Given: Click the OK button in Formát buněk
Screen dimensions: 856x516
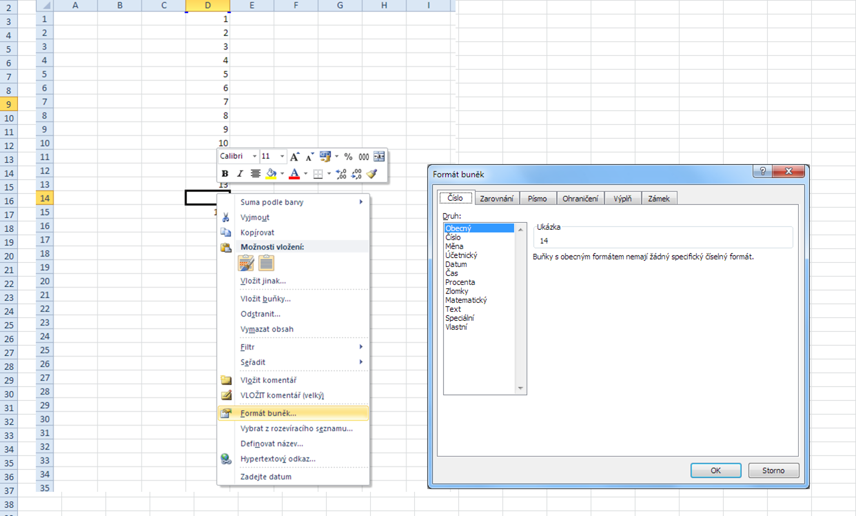Looking at the screenshot, I should tap(715, 470).
